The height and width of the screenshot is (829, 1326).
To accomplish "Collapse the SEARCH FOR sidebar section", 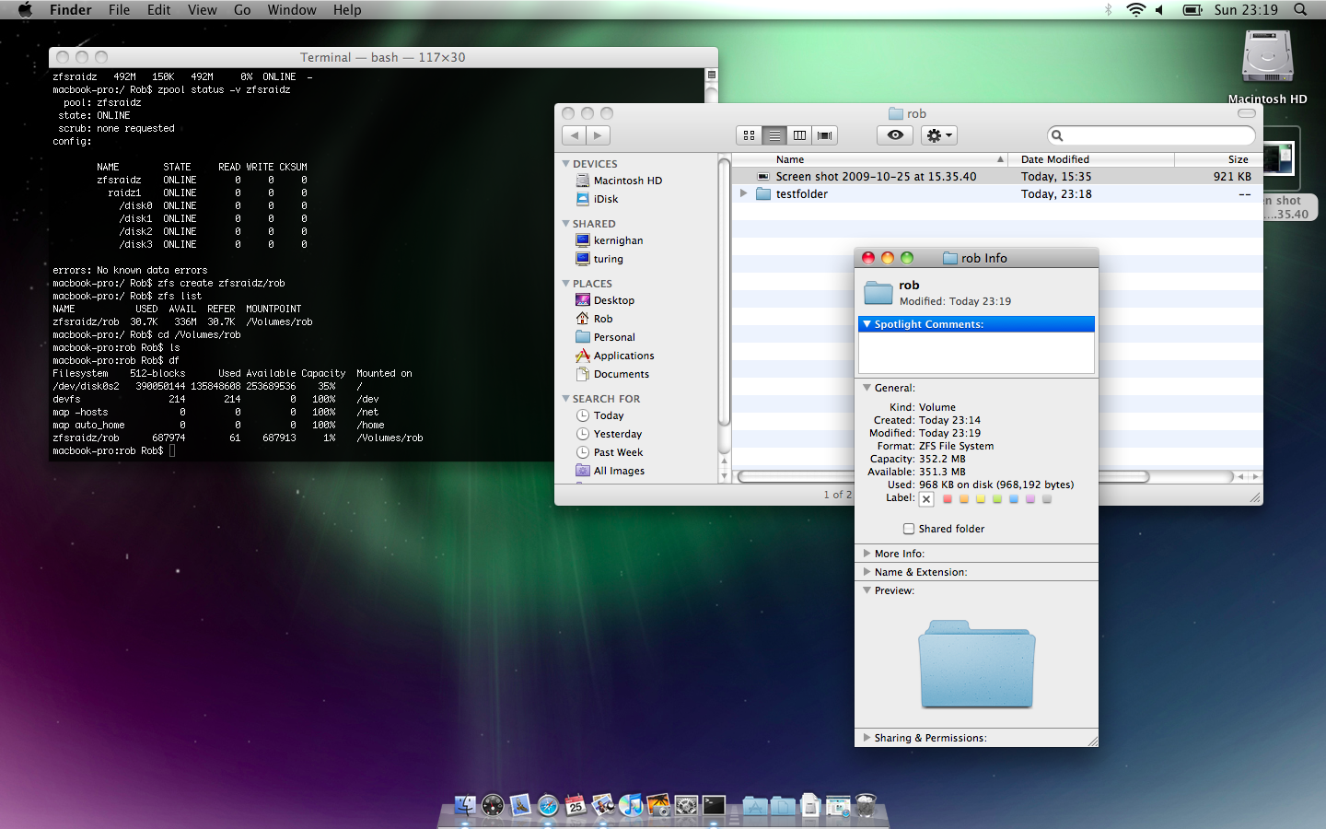I will coord(566,399).
